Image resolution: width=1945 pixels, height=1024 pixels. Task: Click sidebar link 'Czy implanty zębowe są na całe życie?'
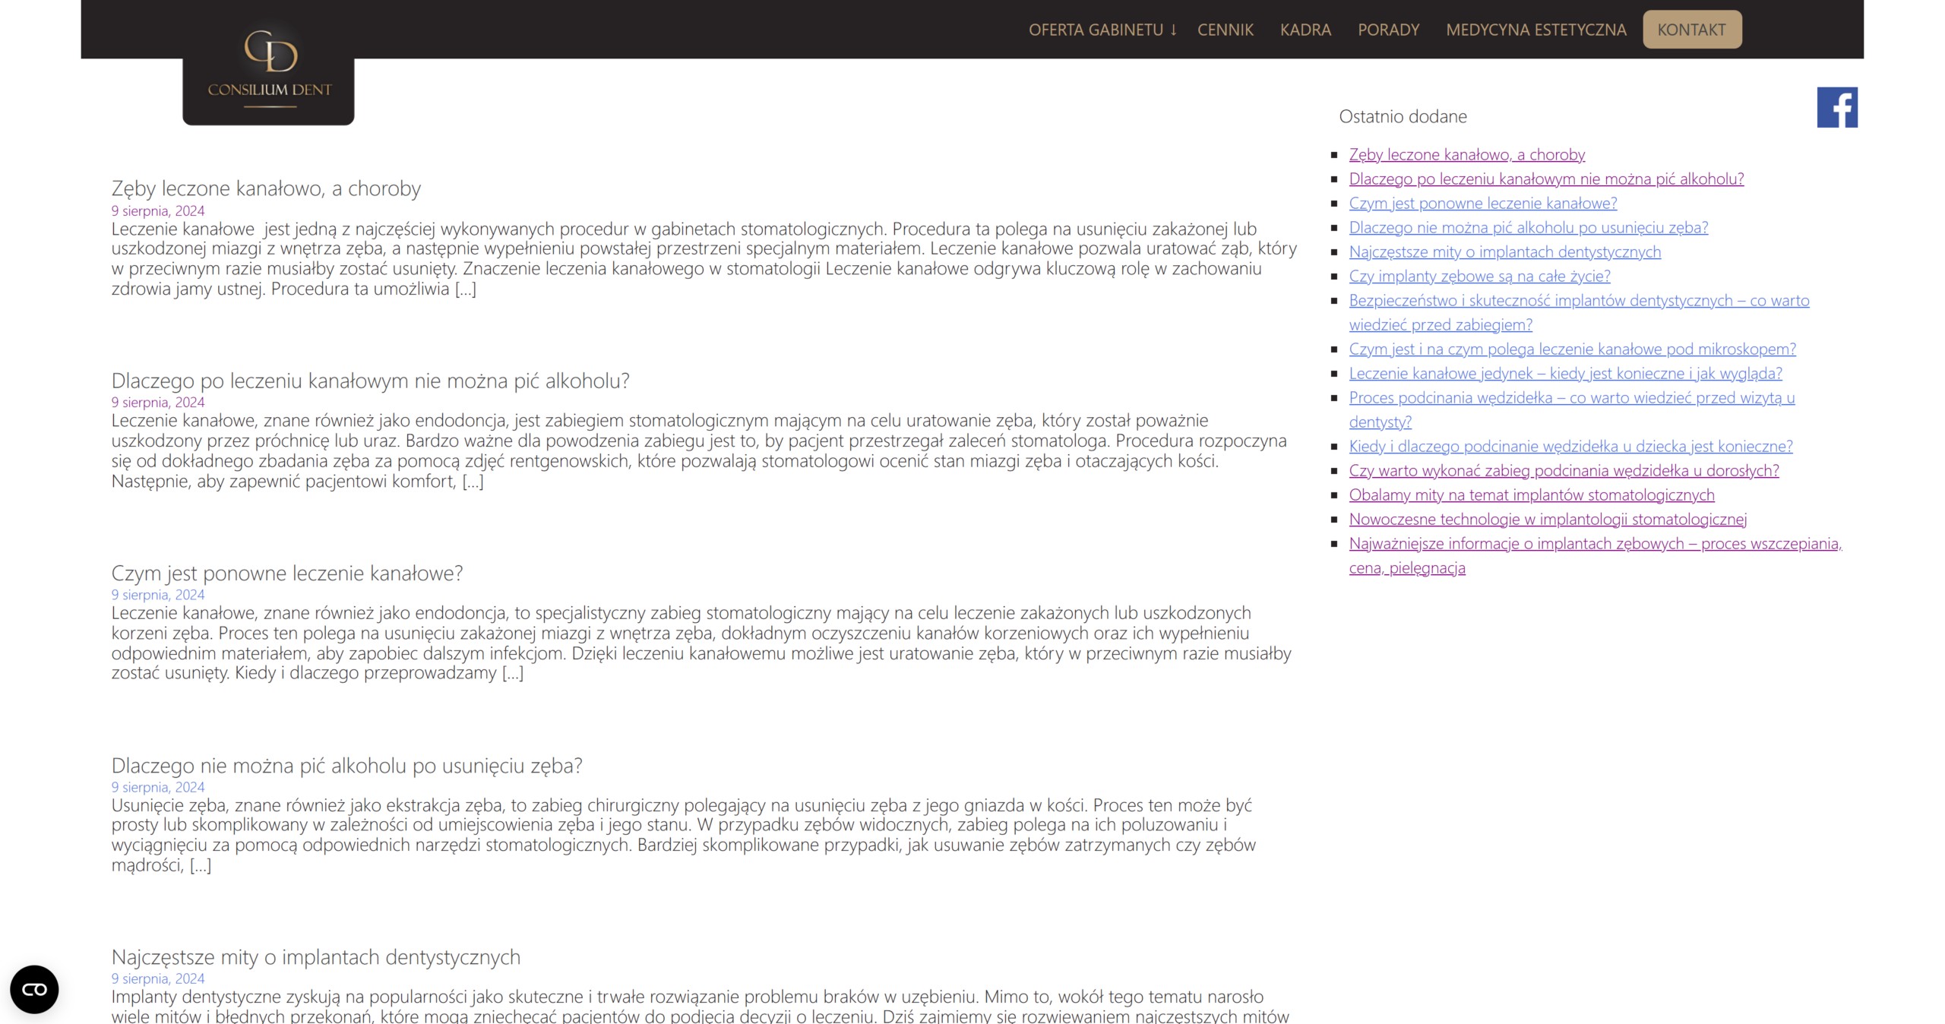pyautogui.click(x=1479, y=277)
